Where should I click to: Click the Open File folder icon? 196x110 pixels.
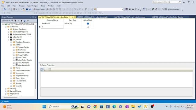click(x=24, y=9)
